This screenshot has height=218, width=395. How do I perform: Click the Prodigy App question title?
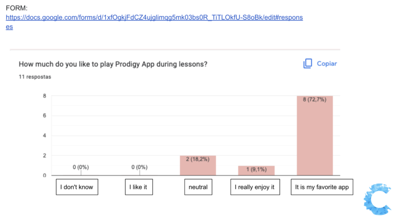(113, 64)
